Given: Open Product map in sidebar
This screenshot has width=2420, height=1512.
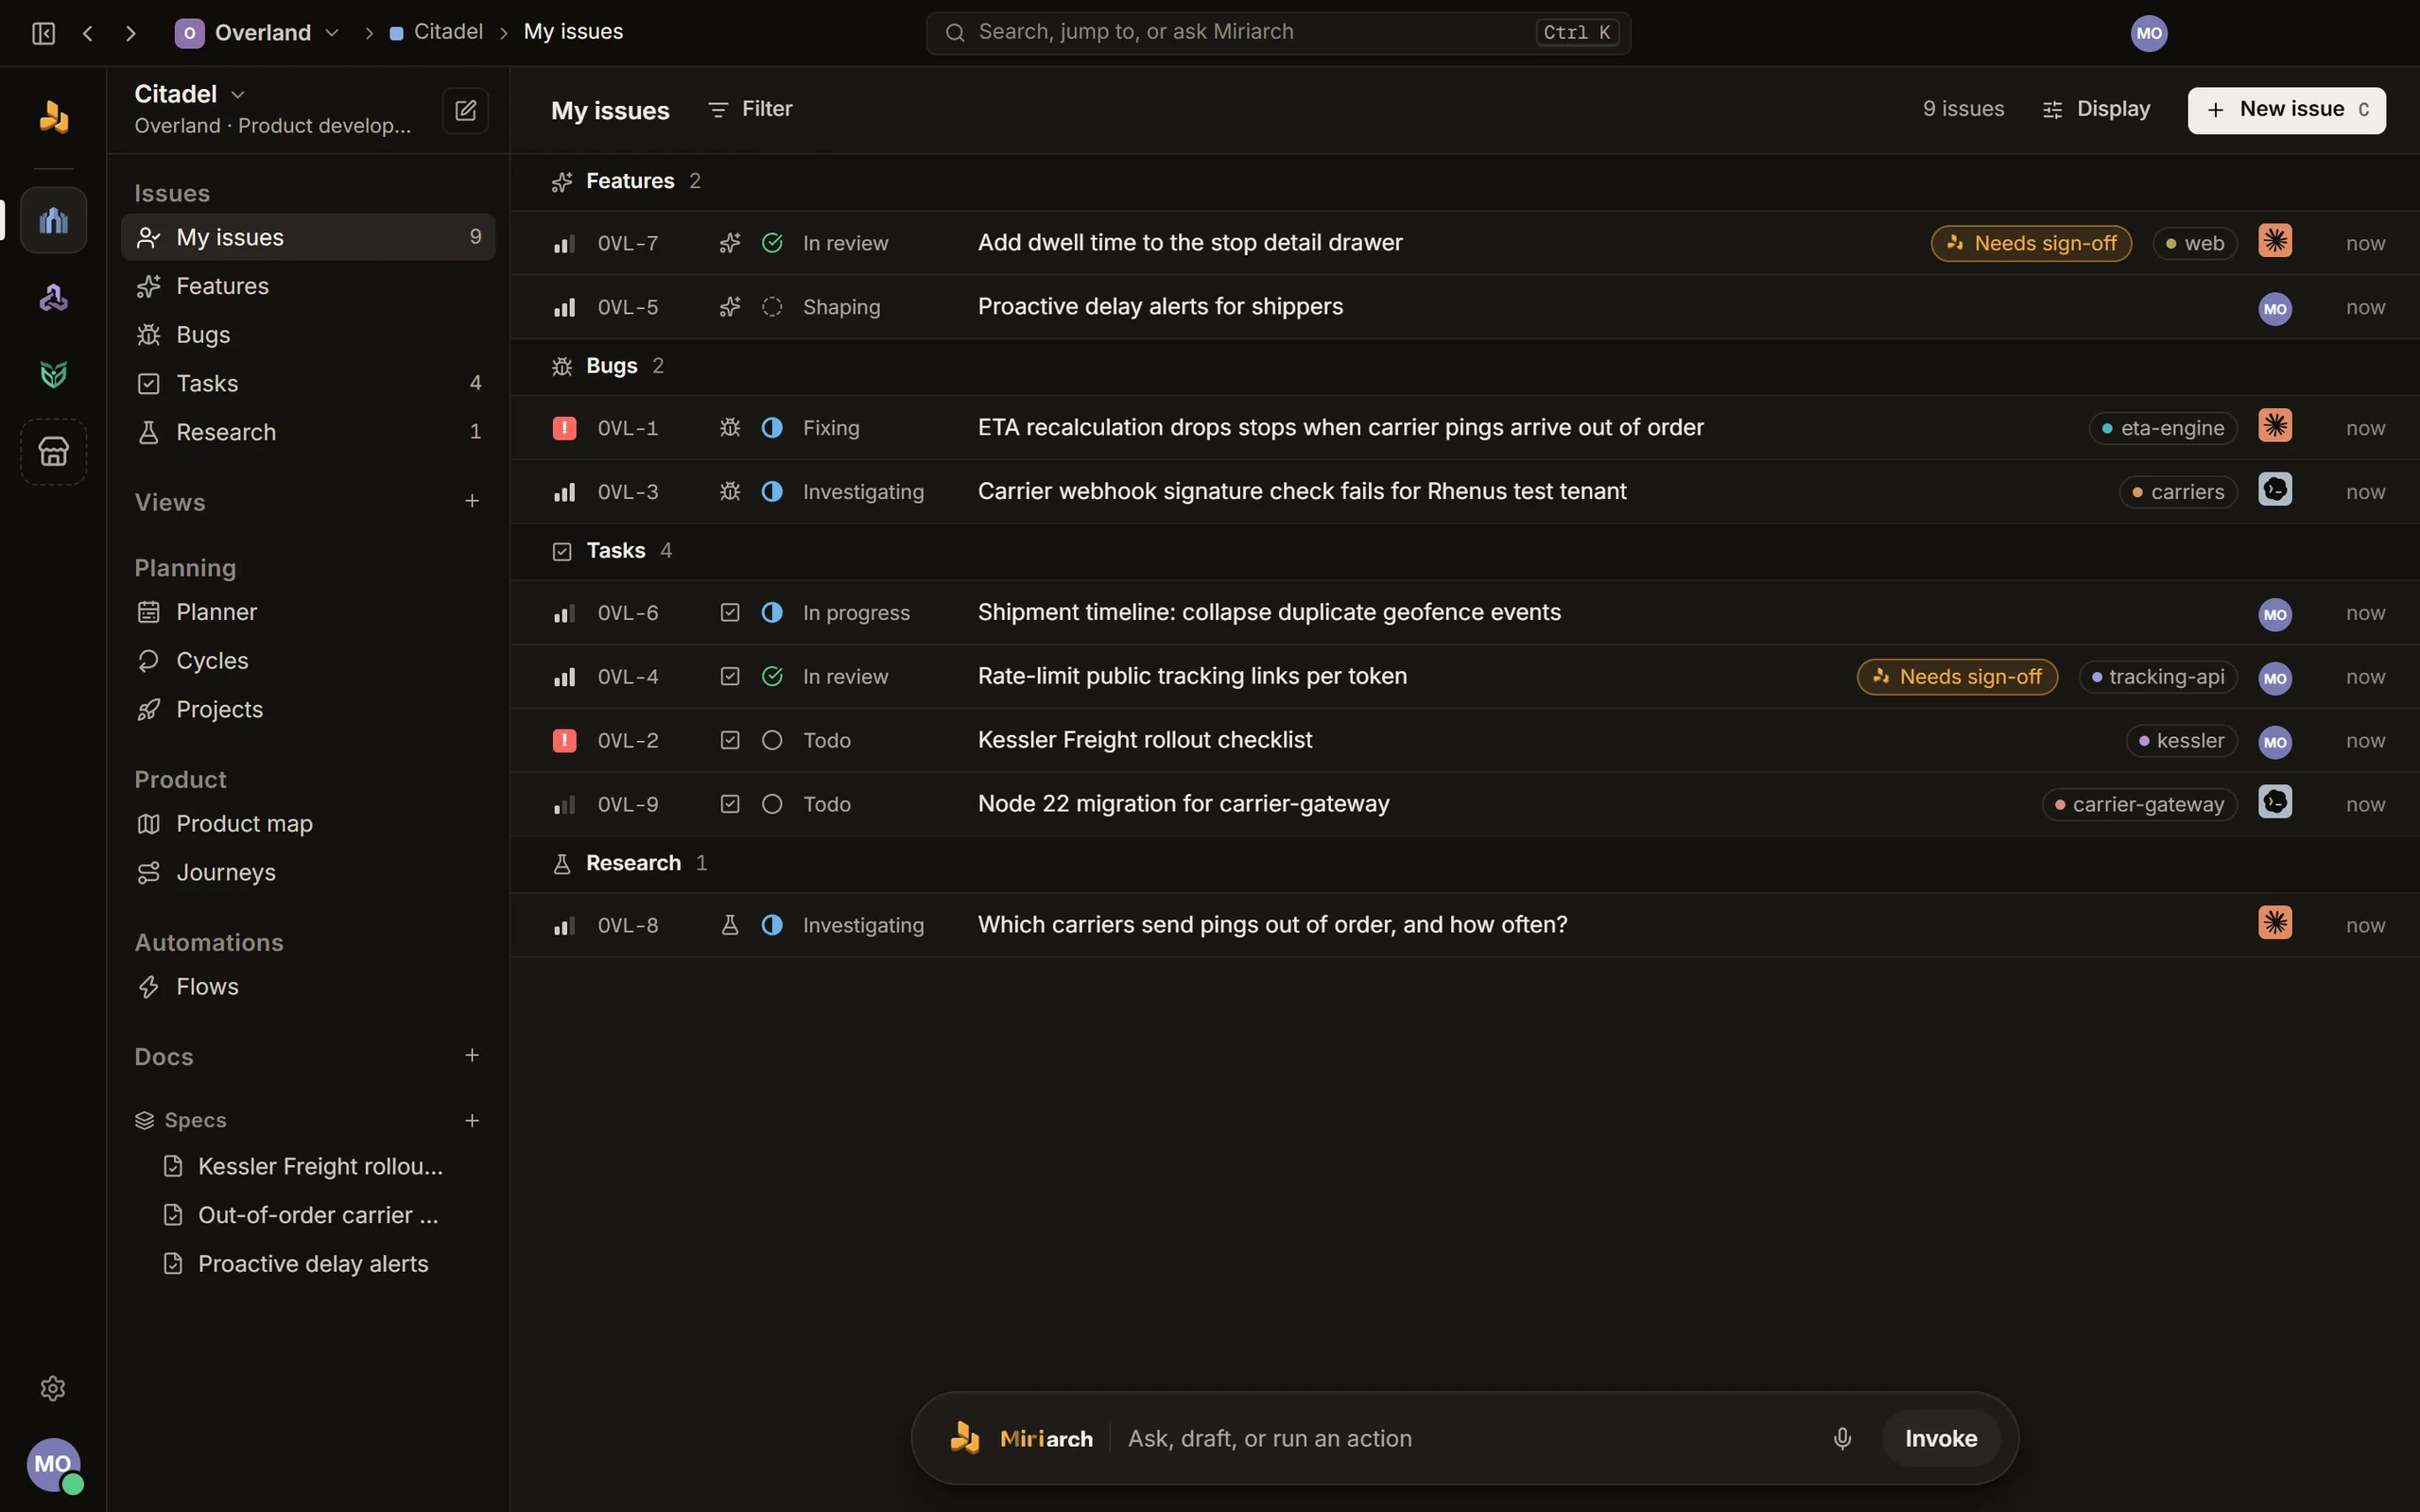Looking at the screenshot, I should click(308, 824).
